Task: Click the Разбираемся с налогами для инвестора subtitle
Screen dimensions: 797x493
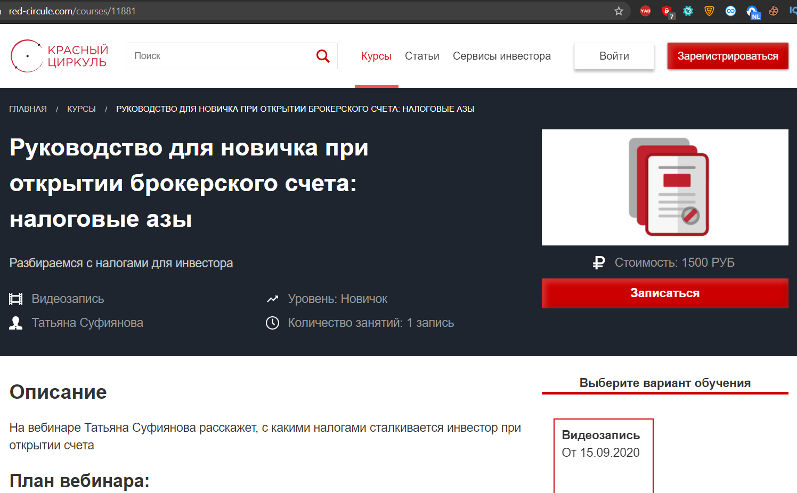Action: click(x=121, y=264)
